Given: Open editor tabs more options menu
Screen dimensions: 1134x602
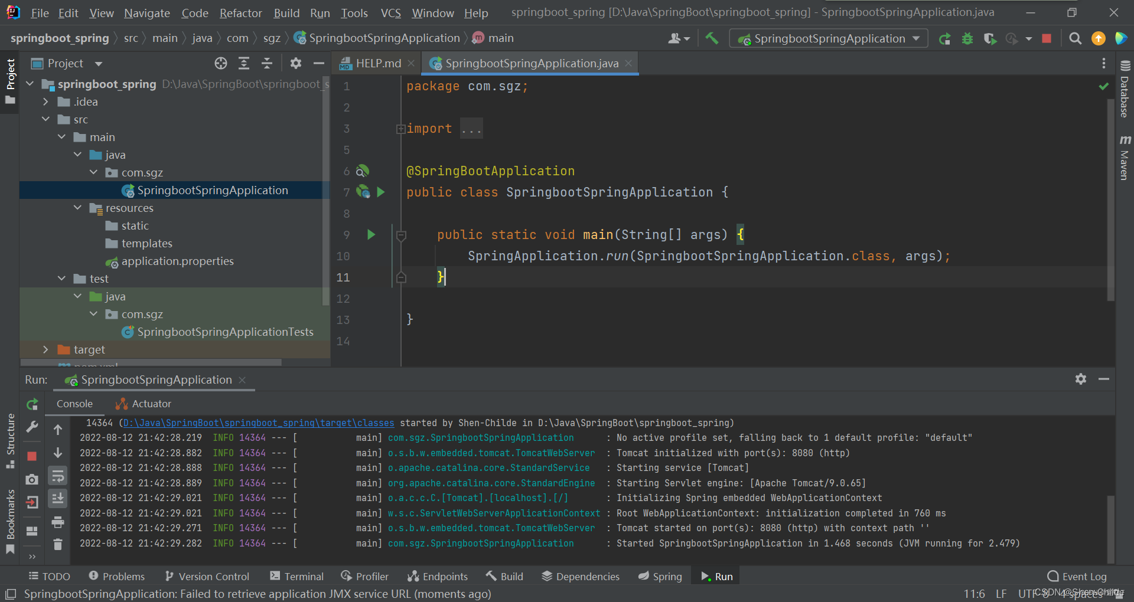Looking at the screenshot, I should point(1103,63).
